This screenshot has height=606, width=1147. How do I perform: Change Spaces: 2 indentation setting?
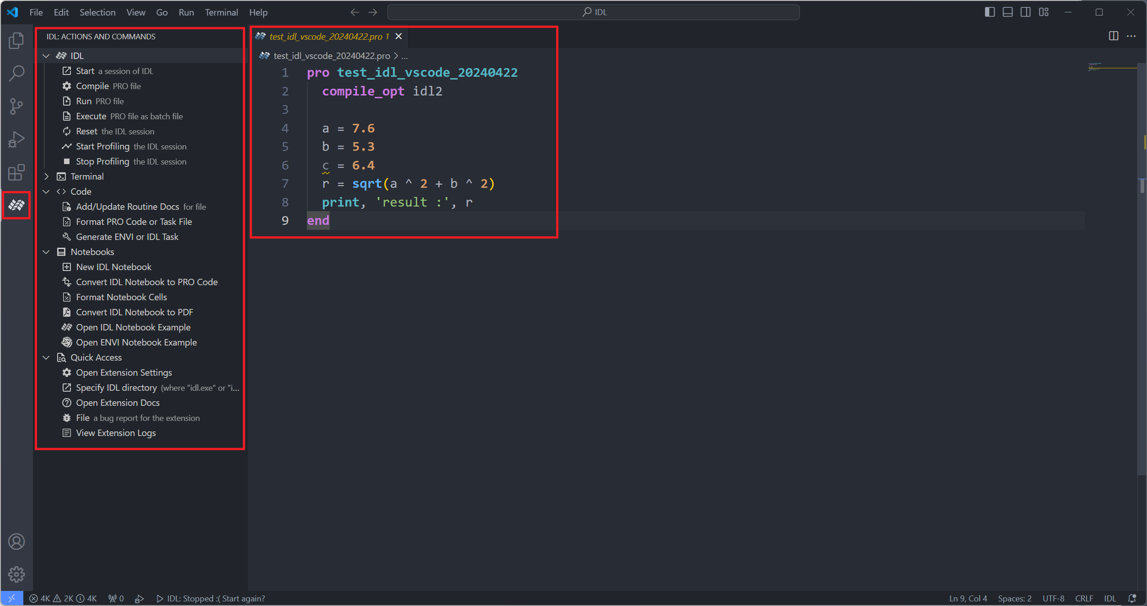pyautogui.click(x=1015, y=598)
